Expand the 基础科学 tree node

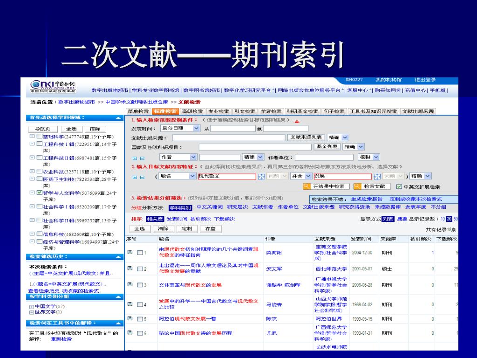coord(32,136)
